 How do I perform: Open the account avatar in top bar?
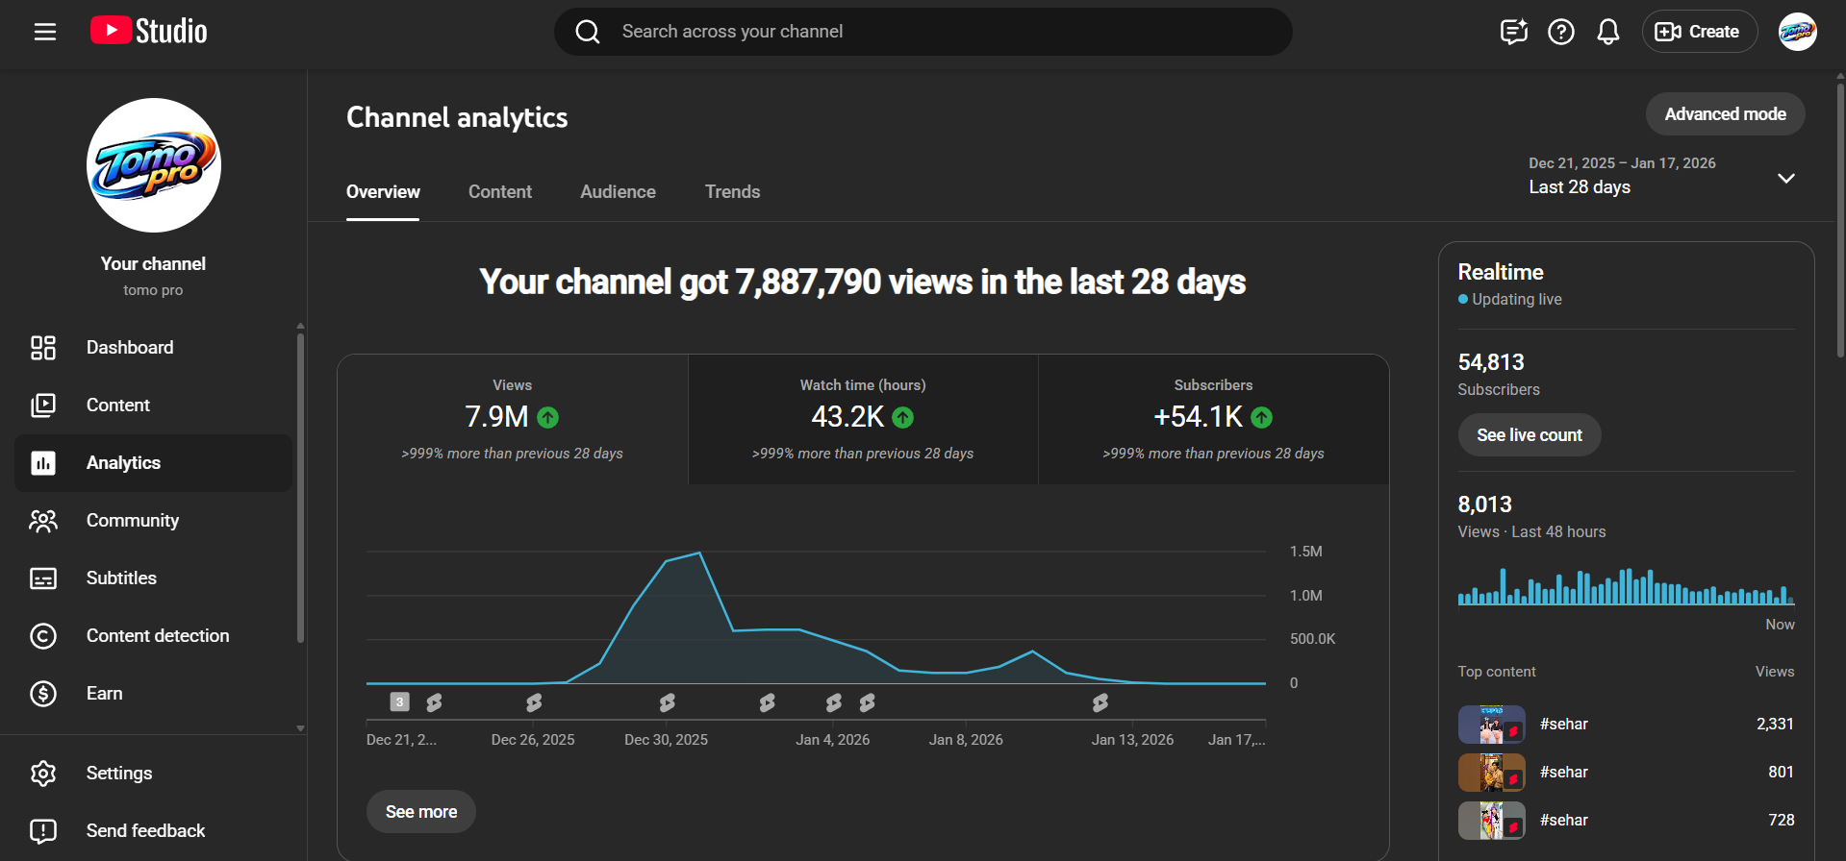pos(1796,32)
